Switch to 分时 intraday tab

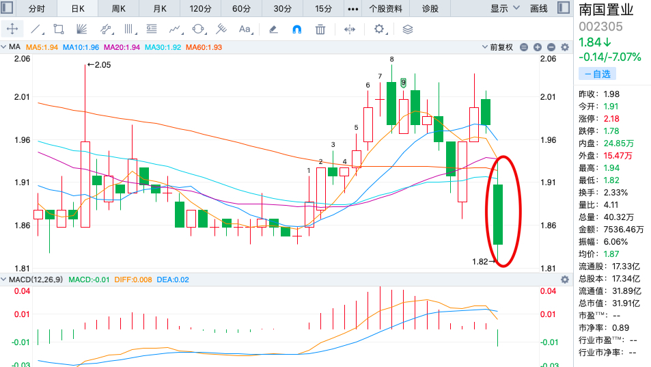tap(36, 9)
